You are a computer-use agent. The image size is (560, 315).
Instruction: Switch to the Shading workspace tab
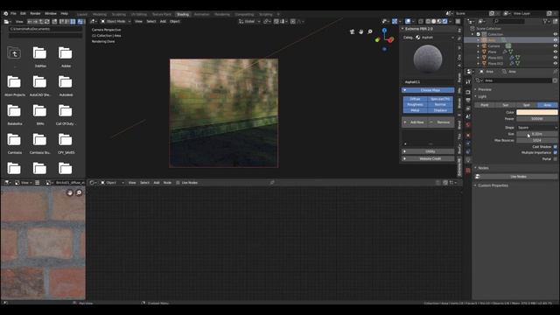183,14
